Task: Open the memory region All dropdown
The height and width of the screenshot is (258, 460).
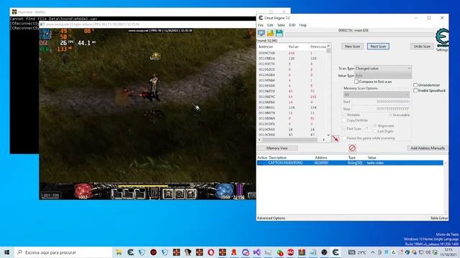Action: [377, 95]
